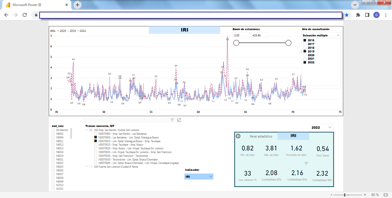Enable the 2017 year checkbox
The image size is (392, 198).
(x=305, y=44)
